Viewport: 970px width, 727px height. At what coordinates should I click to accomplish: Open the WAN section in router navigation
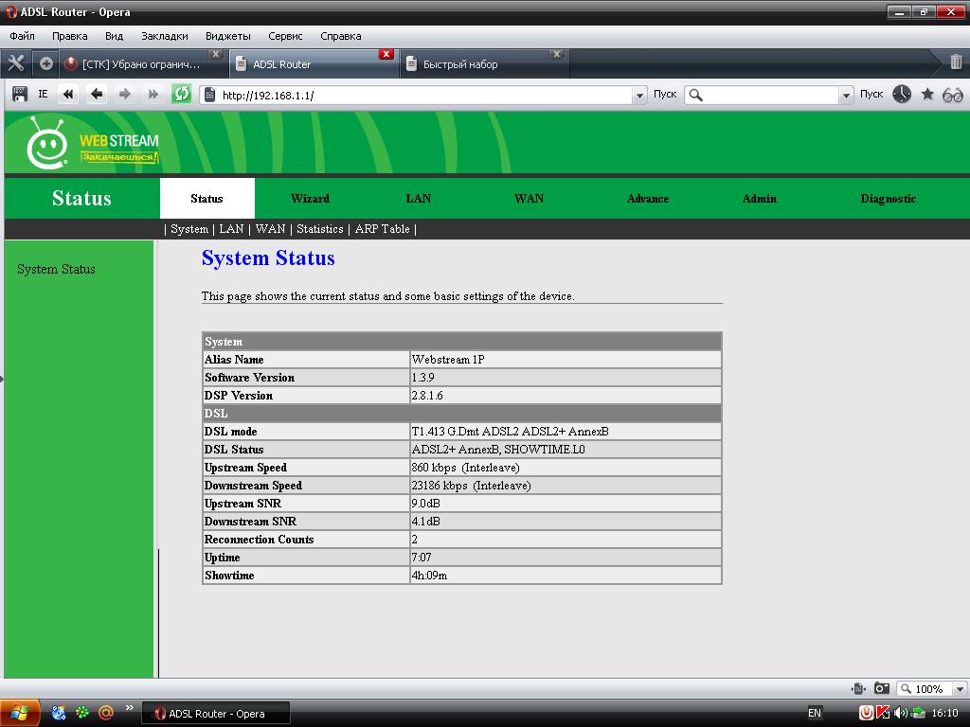point(529,199)
